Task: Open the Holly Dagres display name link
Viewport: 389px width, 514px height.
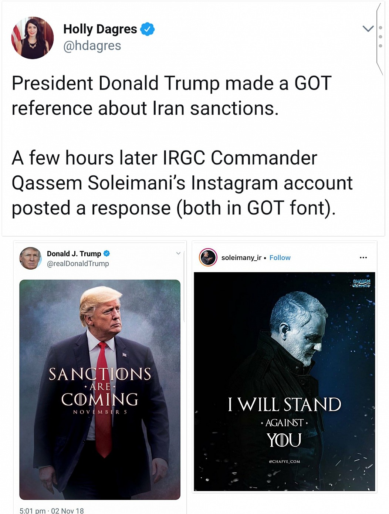Action: [x=100, y=29]
